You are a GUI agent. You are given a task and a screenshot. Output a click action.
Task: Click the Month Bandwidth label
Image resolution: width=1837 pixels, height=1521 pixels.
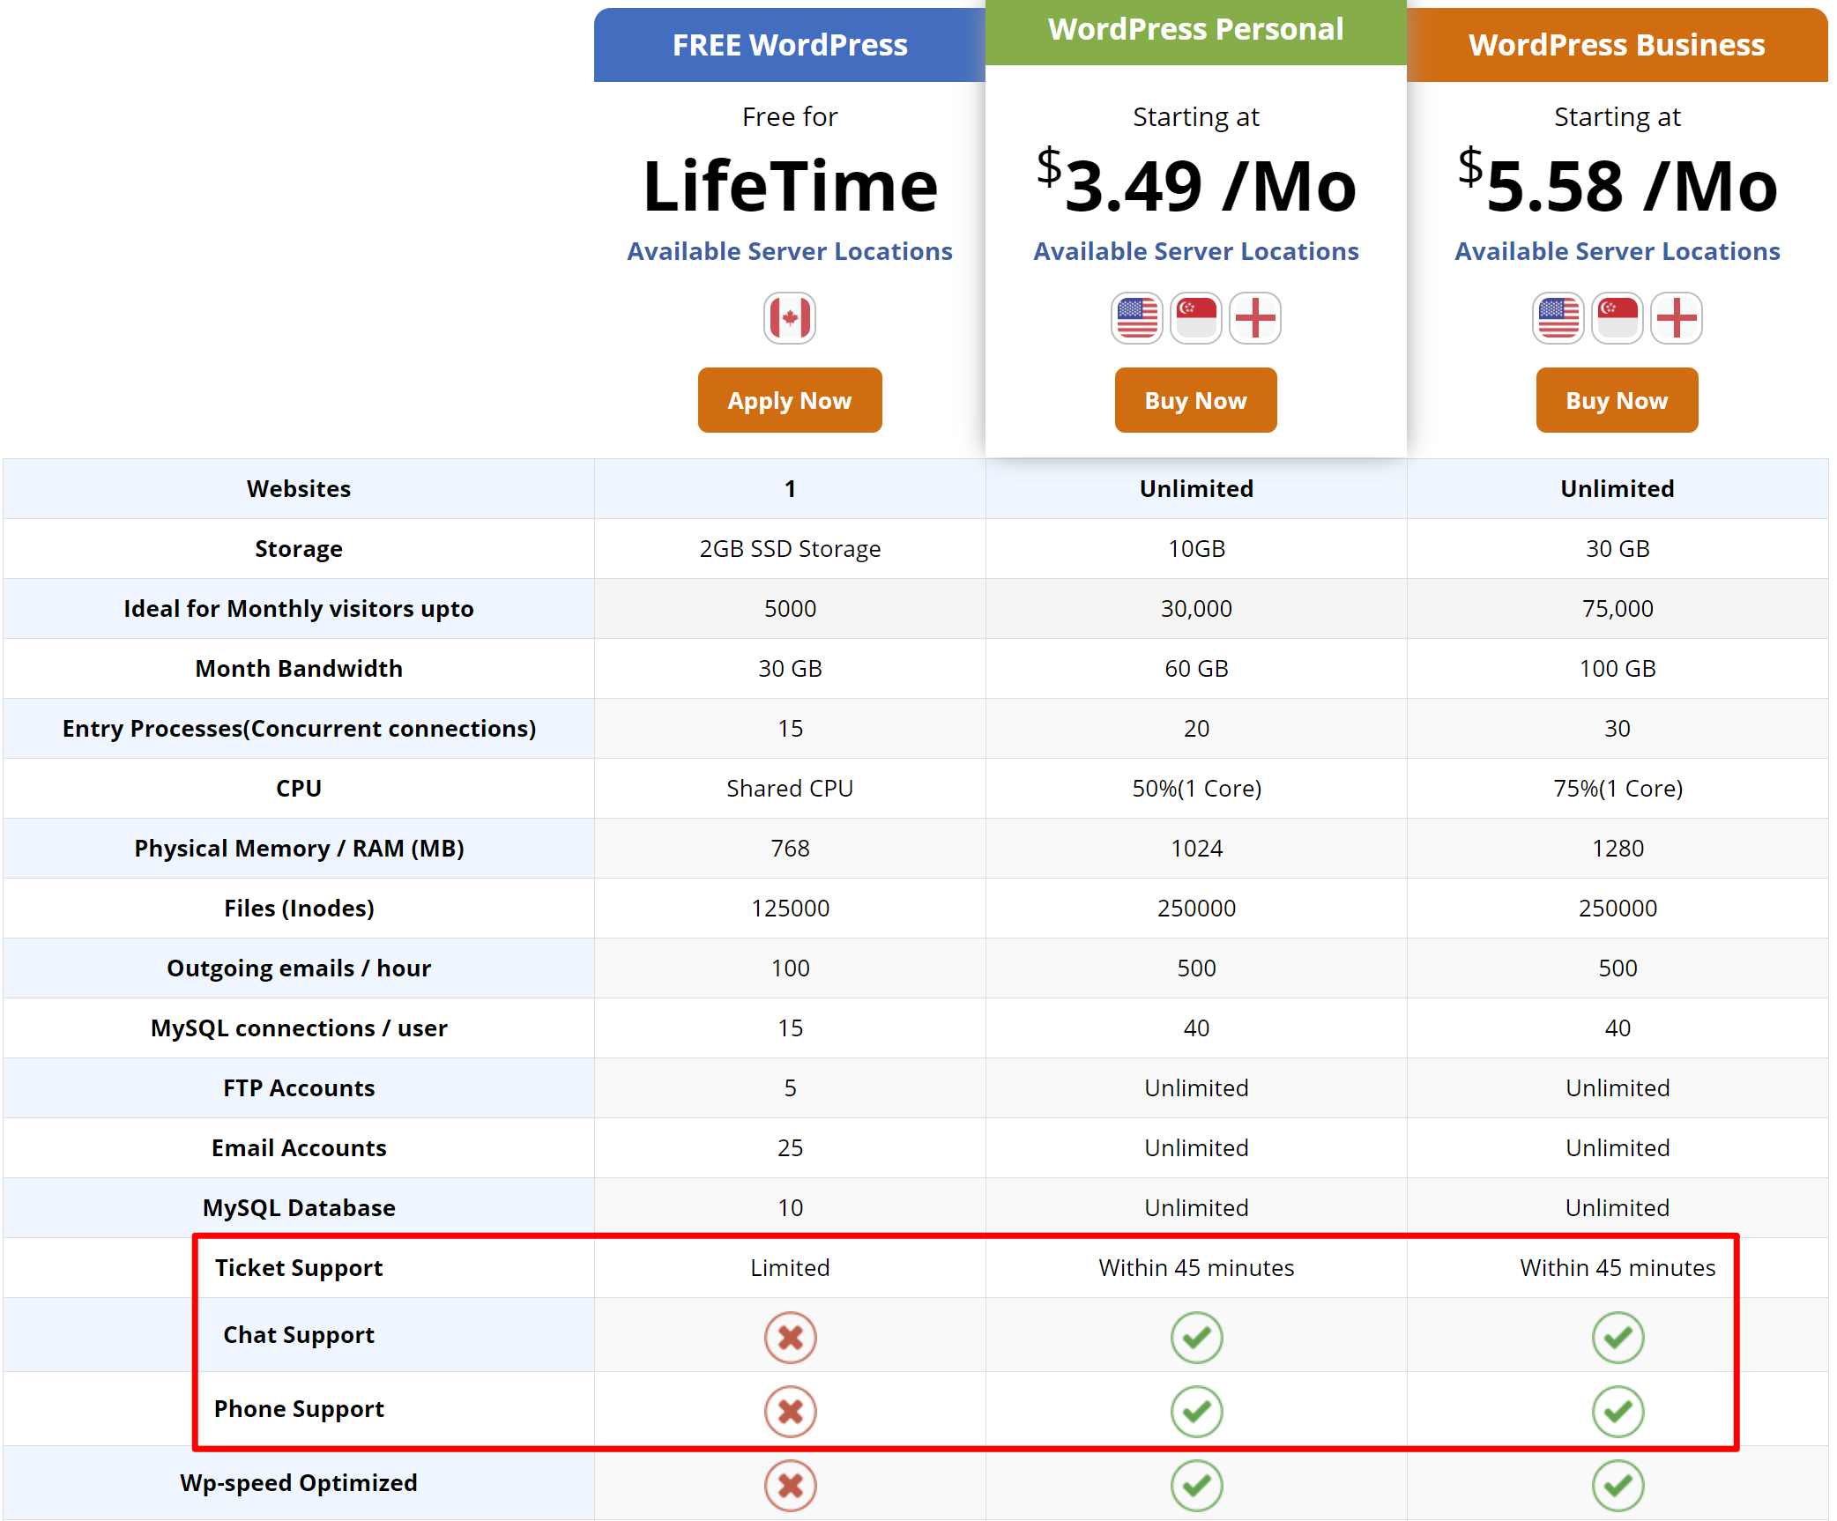pyautogui.click(x=299, y=669)
